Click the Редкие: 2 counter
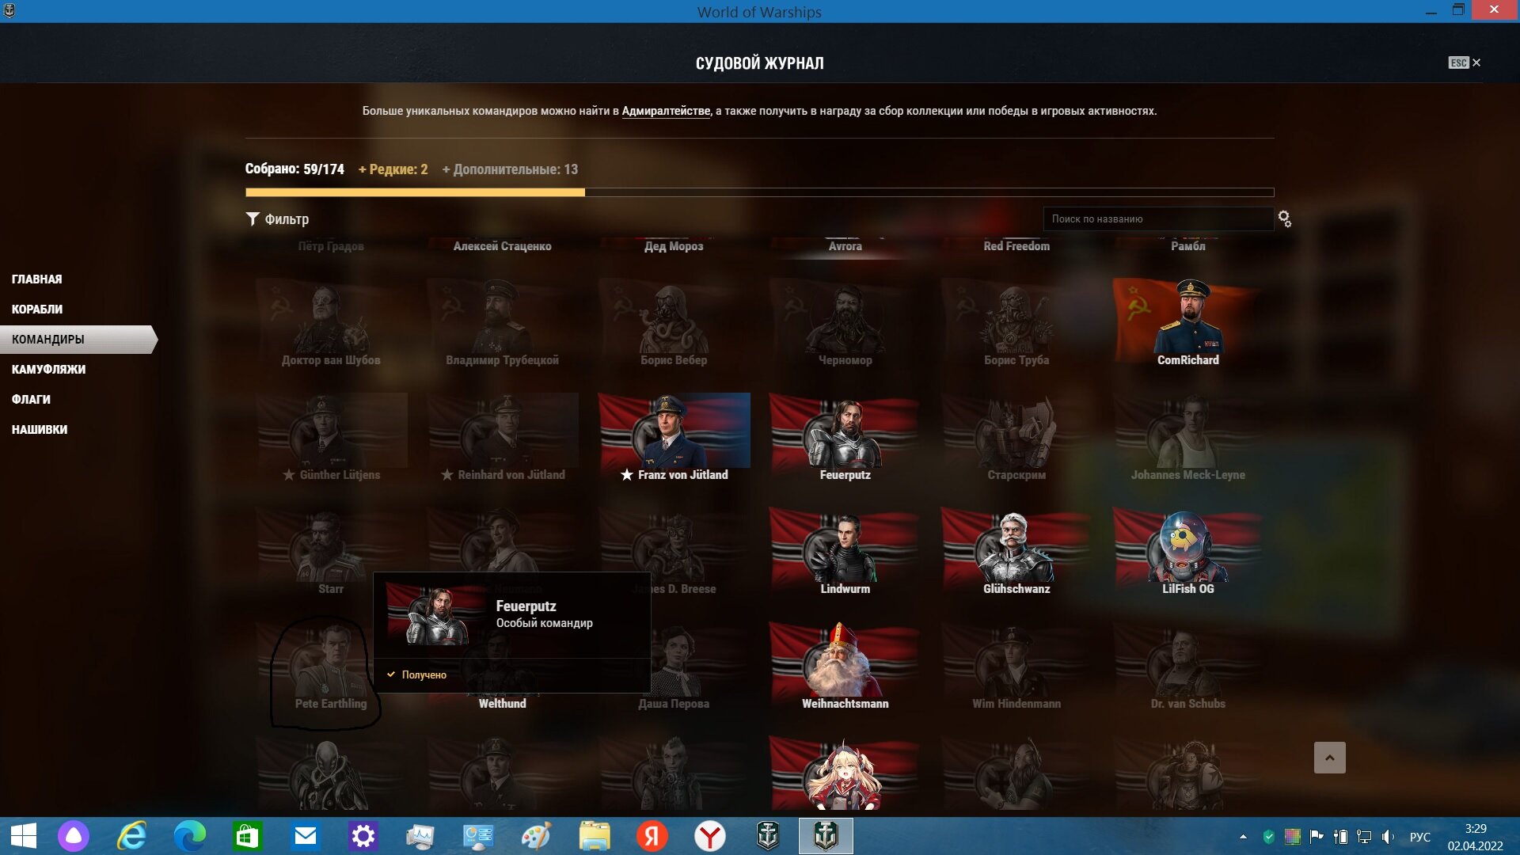The image size is (1520, 855). coord(393,169)
